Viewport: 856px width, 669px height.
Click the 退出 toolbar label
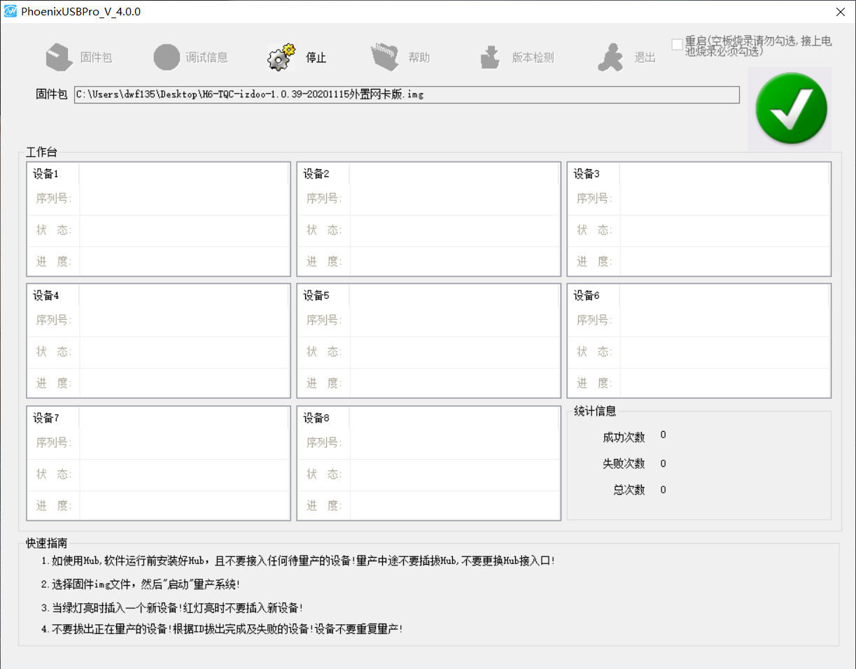pyautogui.click(x=645, y=57)
